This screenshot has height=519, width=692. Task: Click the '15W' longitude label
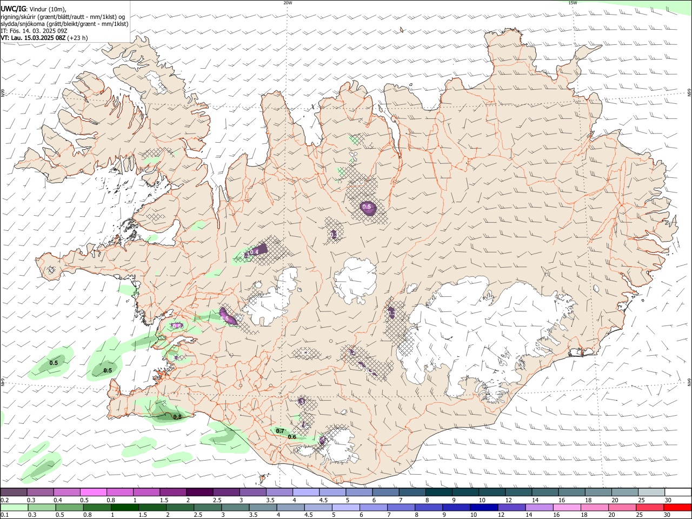coord(573,3)
